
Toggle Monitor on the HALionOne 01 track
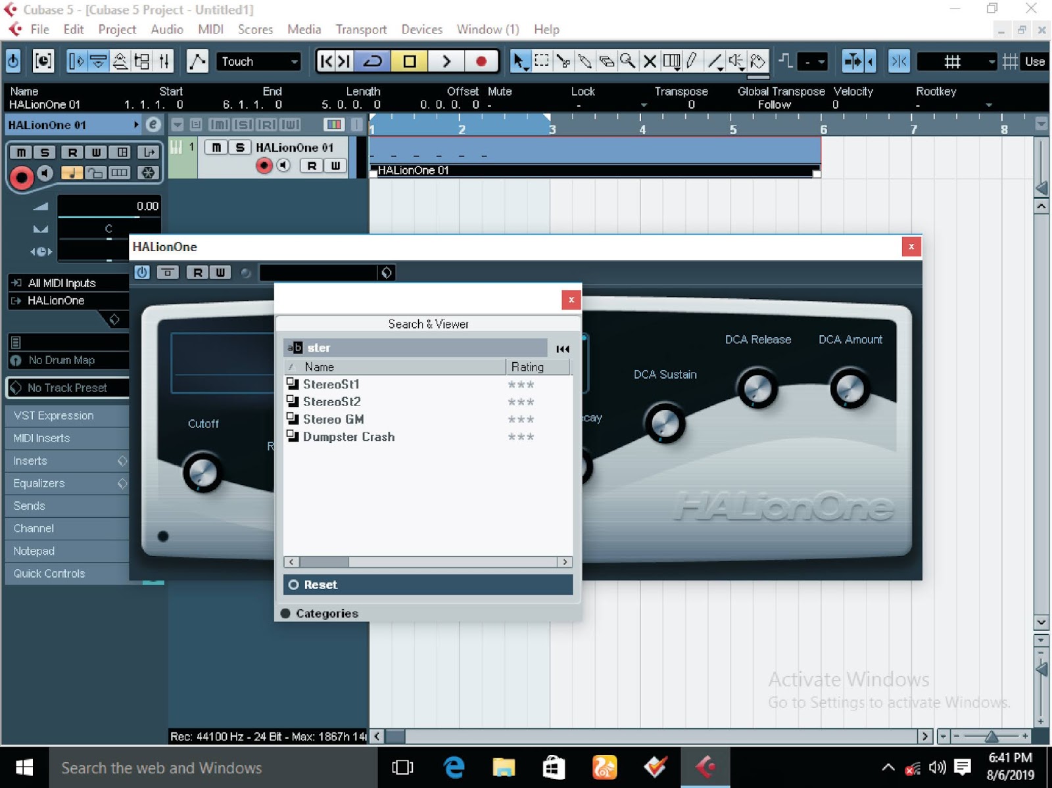coord(283,166)
